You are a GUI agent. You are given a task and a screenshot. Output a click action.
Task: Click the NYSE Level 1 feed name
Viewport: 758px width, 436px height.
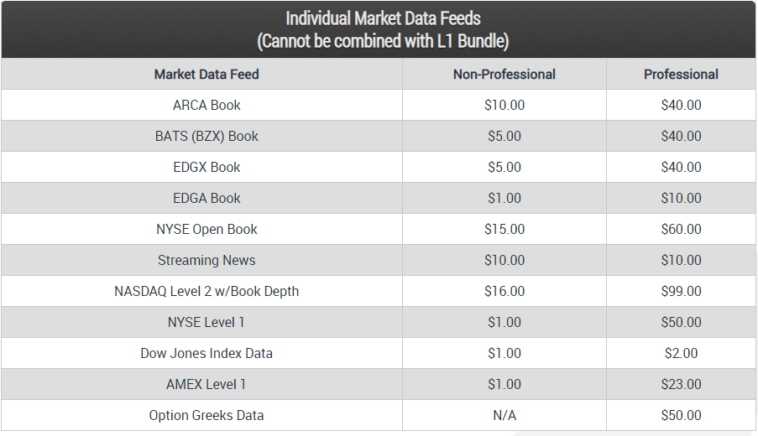[206, 323]
